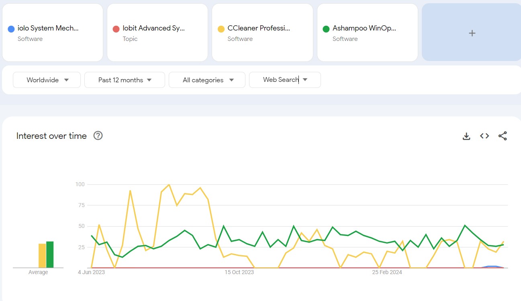Screen dimensions: 521x301
Task: Open the Web Search type dropdown
Action: 285,80
